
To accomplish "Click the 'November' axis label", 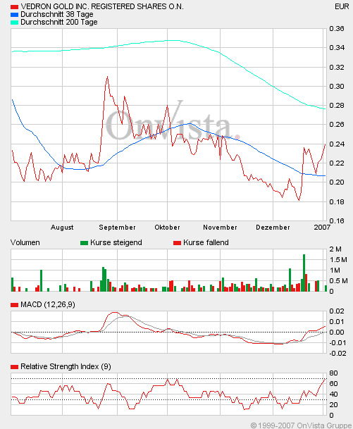I will click(x=220, y=228).
